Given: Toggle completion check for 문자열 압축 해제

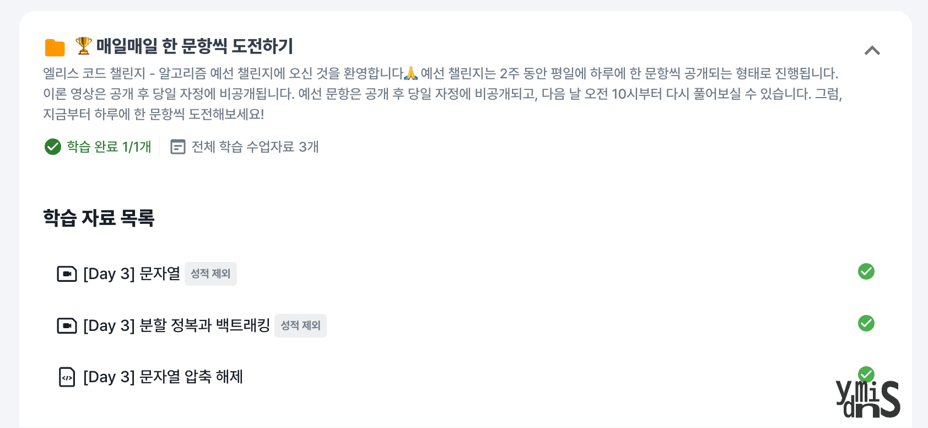Looking at the screenshot, I should coord(866,373).
